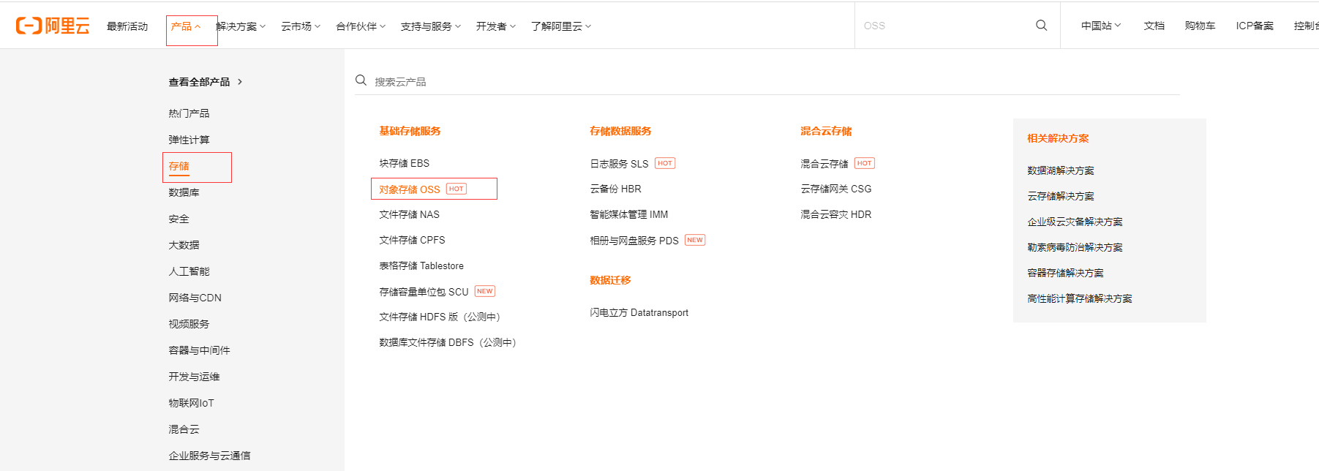The image size is (1319, 471).
Task: Select 开发与运维 category in sidebar
Action: 194,377
